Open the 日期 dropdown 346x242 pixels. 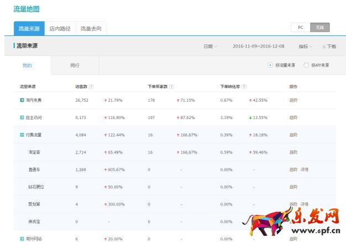[x=210, y=47]
